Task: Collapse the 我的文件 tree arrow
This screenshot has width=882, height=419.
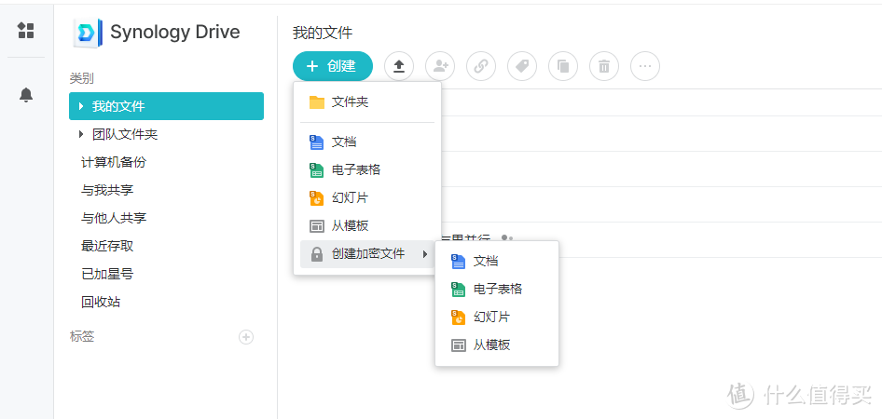Action: coord(82,106)
